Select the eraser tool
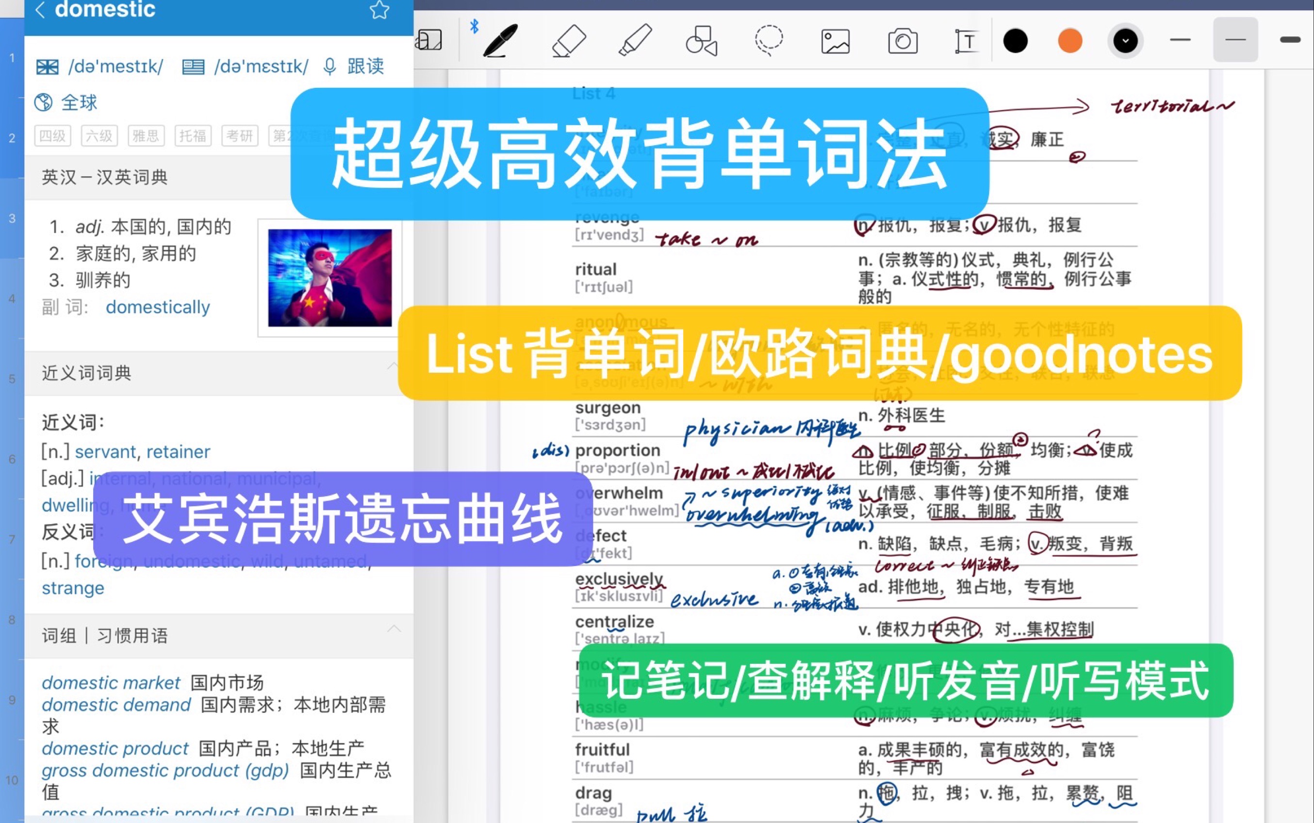This screenshot has height=823, width=1314. pos(569,40)
